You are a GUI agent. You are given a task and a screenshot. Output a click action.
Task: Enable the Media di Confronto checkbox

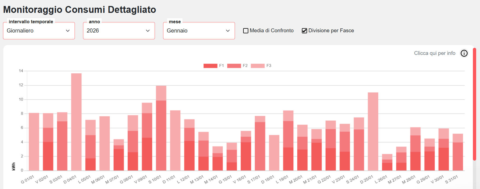pyautogui.click(x=246, y=31)
